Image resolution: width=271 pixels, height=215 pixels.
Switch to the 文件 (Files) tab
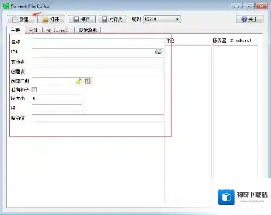(34, 30)
